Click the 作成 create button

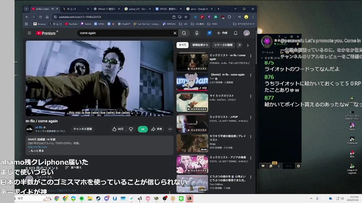click(222, 33)
